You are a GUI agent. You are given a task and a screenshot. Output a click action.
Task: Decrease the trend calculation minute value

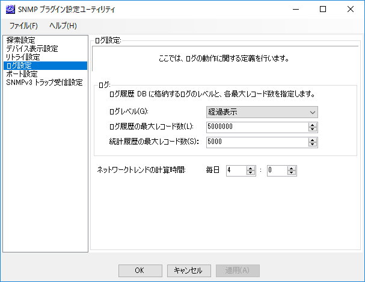292,173
